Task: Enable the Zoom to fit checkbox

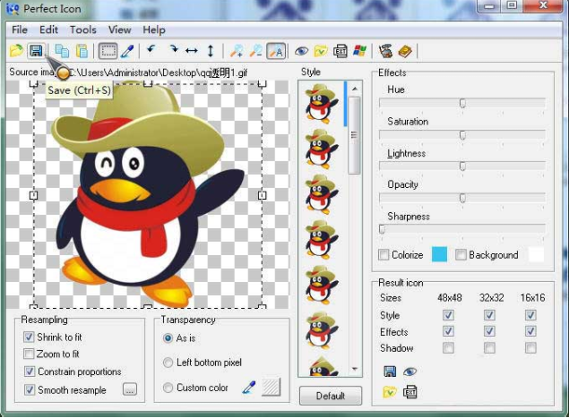Action: 30,354
